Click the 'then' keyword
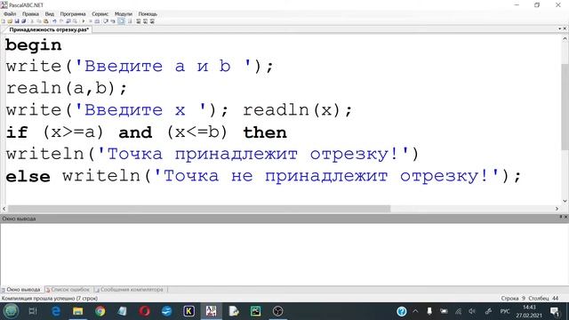This screenshot has height=320, width=569. (265, 132)
